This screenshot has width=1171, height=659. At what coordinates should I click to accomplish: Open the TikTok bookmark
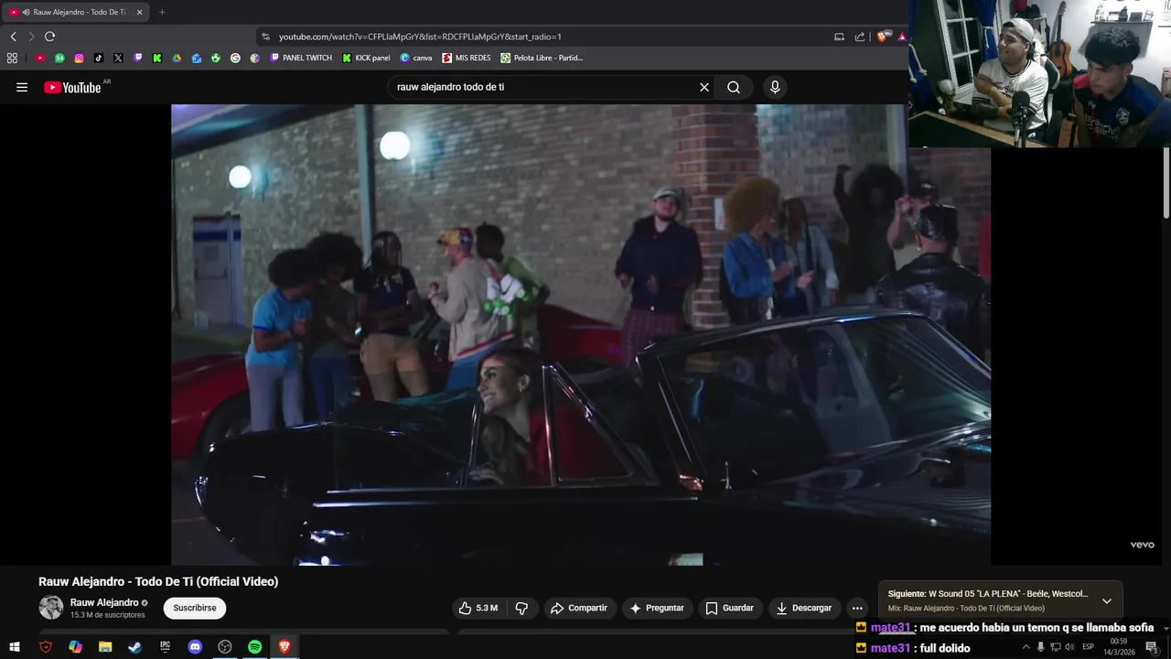click(x=99, y=58)
